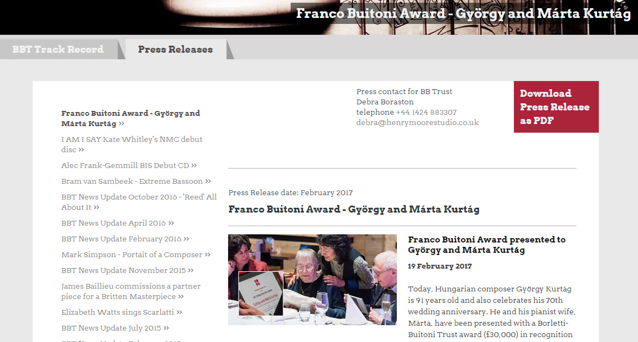
Task: Download Press Release as PDF
Action: pos(556,107)
